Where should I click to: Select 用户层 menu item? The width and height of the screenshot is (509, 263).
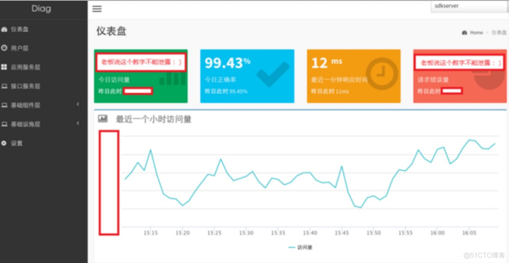[x=20, y=48]
